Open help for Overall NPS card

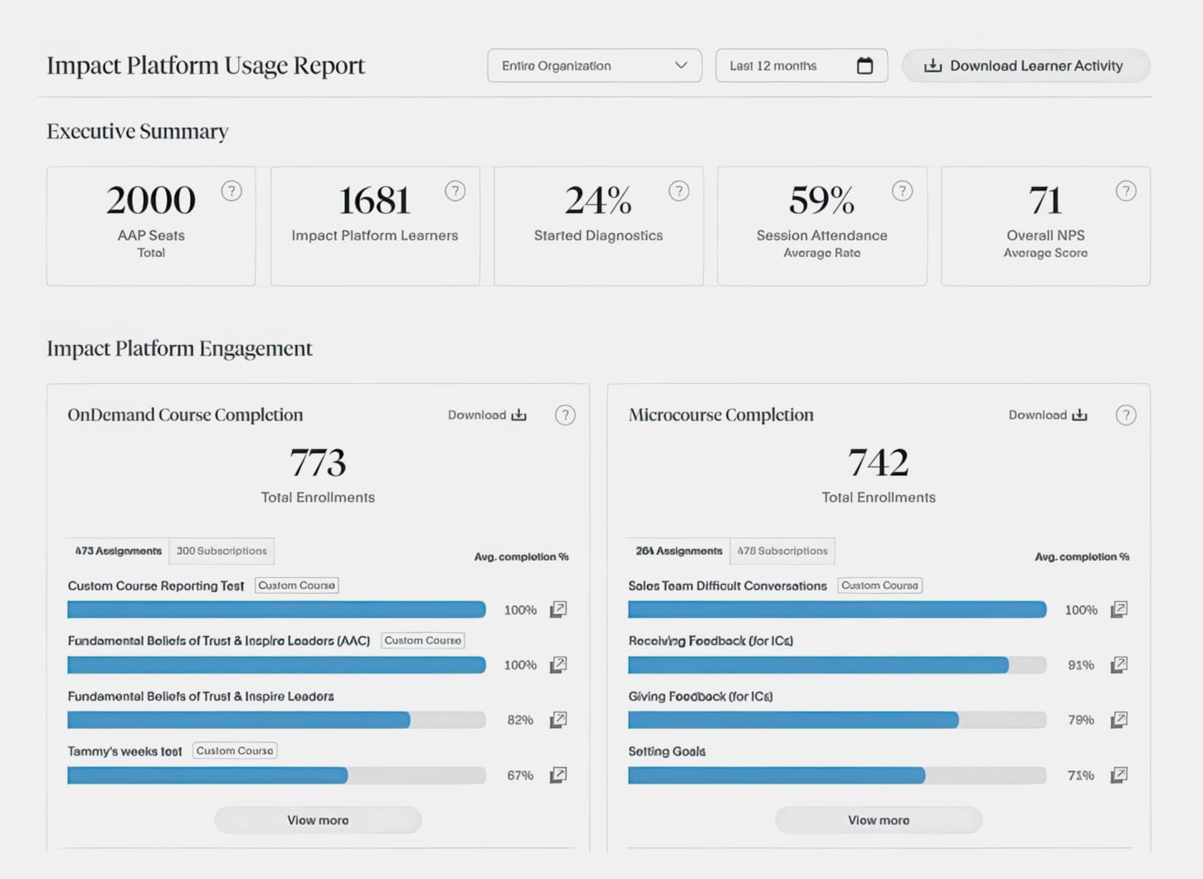(1126, 192)
